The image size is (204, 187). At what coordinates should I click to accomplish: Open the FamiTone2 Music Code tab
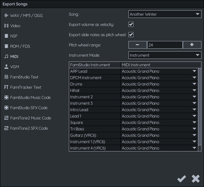(x=31, y=118)
